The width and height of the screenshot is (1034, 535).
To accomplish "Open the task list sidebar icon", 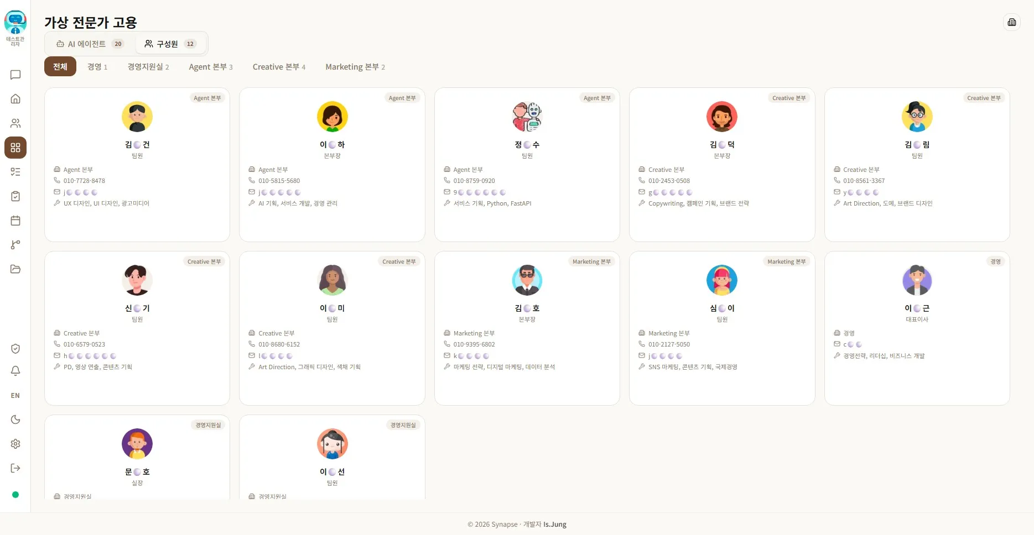I will click(15, 172).
